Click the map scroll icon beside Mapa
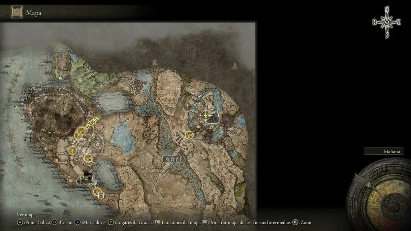 tap(17, 12)
